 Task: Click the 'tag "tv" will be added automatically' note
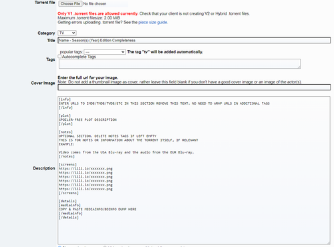[x=165, y=52]
